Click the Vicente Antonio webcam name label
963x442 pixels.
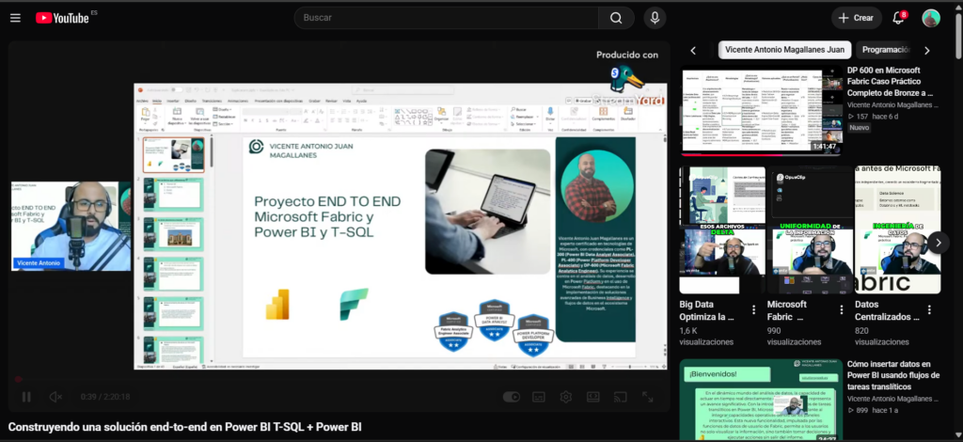(39, 262)
